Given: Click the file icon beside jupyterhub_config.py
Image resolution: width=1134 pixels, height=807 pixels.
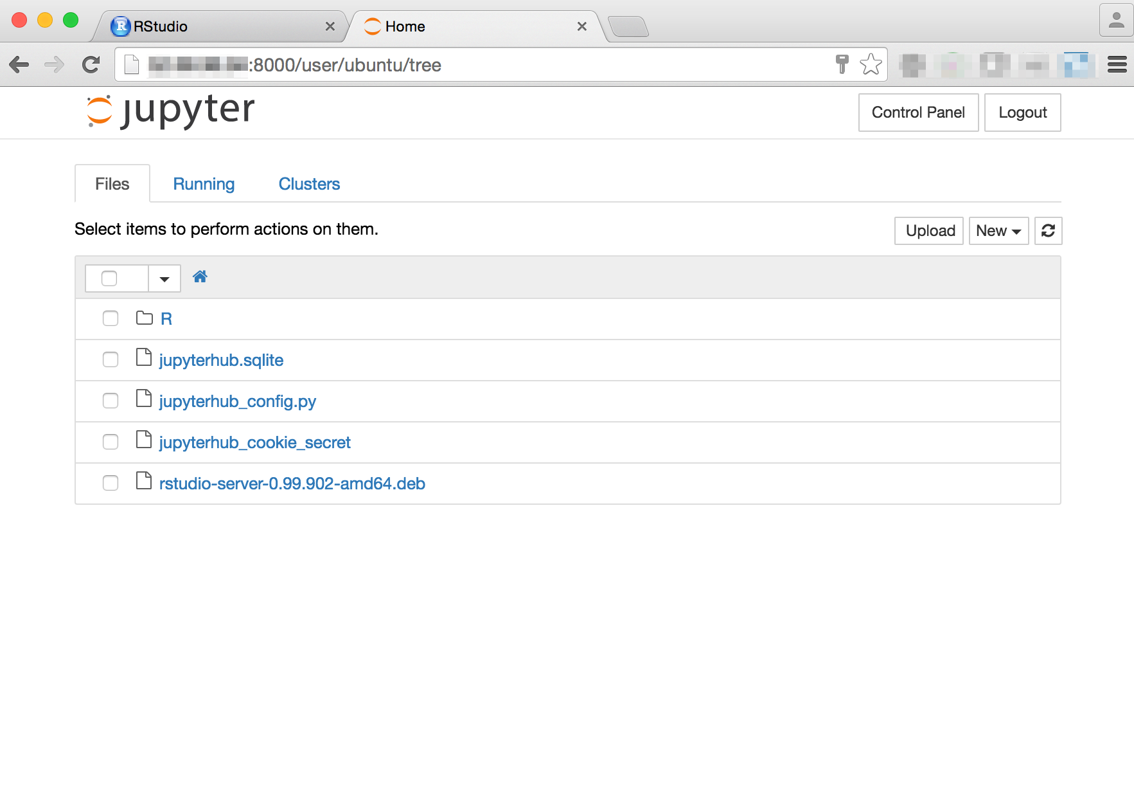Looking at the screenshot, I should (143, 400).
